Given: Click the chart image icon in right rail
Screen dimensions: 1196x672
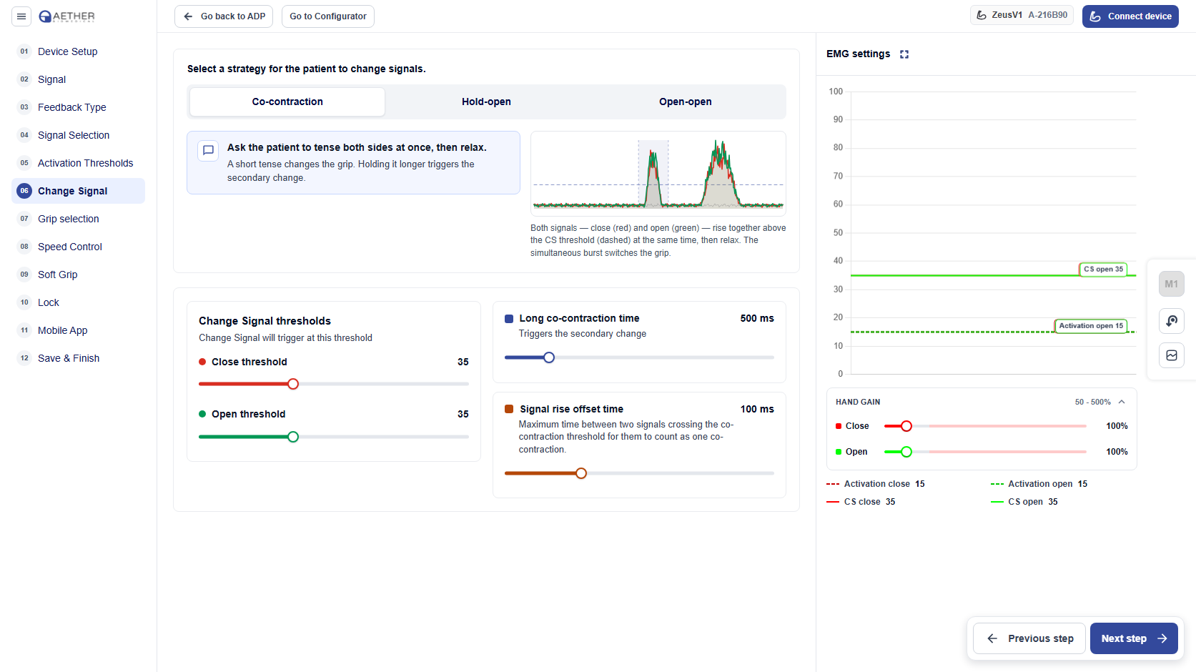Looking at the screenshot, I should point(1171,355).
